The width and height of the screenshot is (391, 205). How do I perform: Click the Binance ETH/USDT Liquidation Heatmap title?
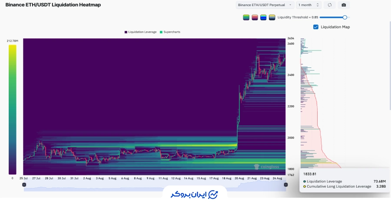click(53, 5)
